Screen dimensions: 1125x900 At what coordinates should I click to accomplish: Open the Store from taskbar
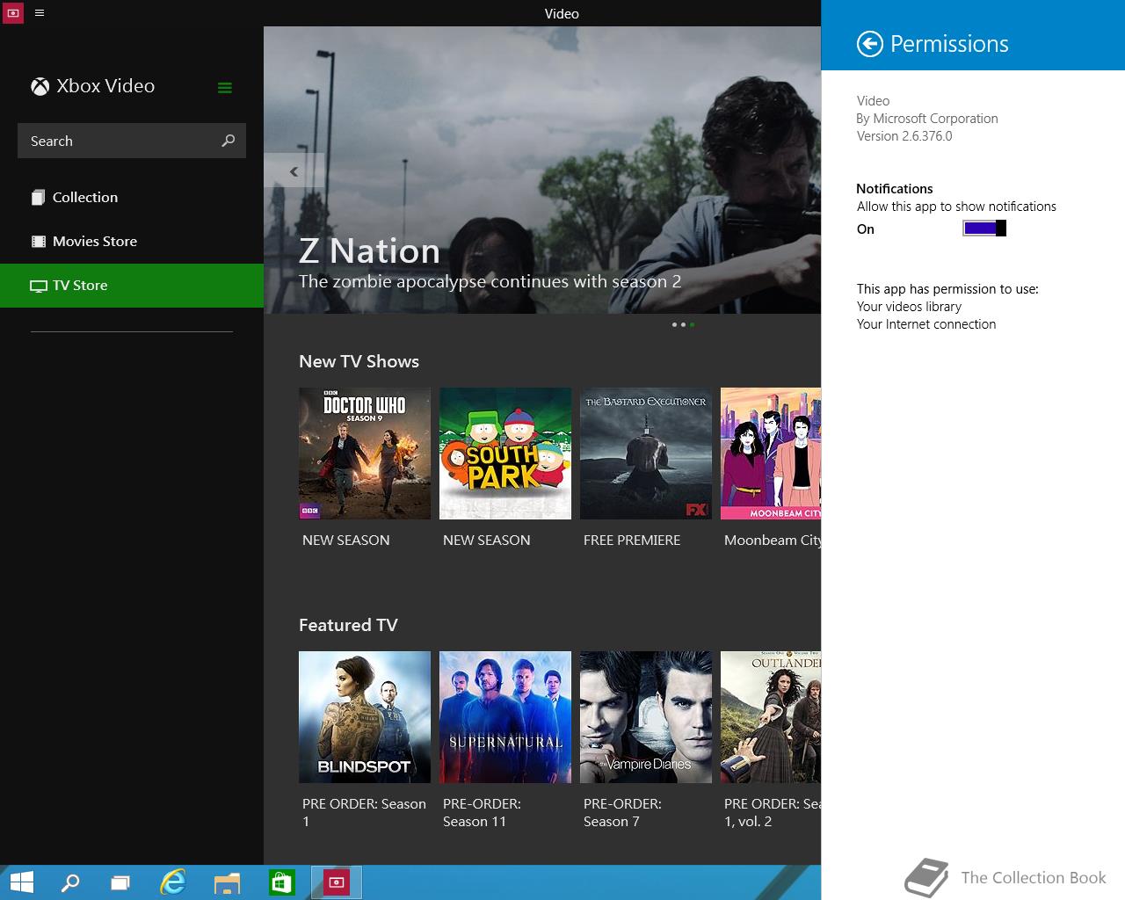(x=281, y=882)
